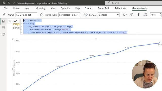
Task: Open the Home table dropdown
Action: [x=69, y=15]
